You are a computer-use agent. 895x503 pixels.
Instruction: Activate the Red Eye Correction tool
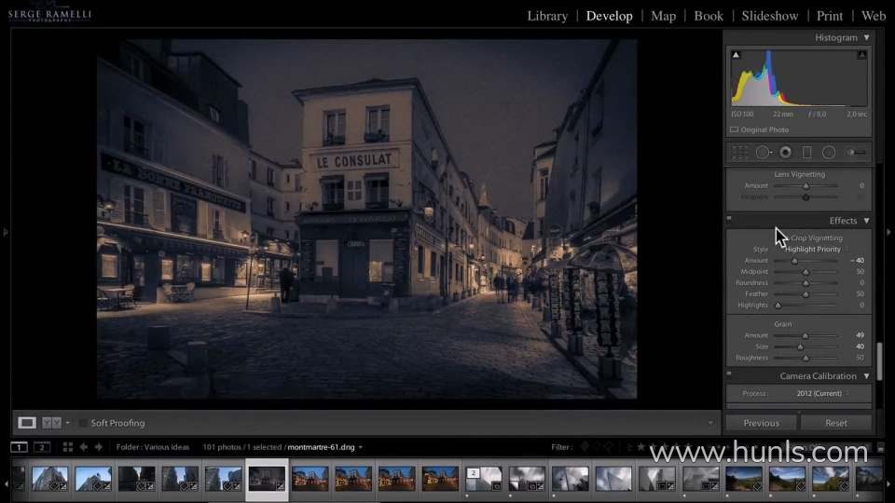click(786, 152)
